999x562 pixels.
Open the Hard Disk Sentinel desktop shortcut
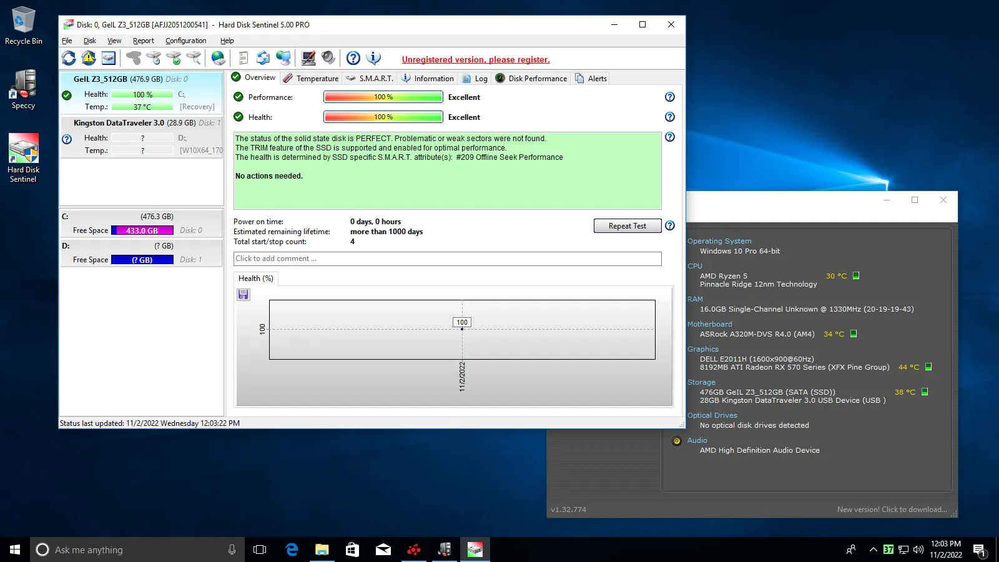click(x=24, y=158)
